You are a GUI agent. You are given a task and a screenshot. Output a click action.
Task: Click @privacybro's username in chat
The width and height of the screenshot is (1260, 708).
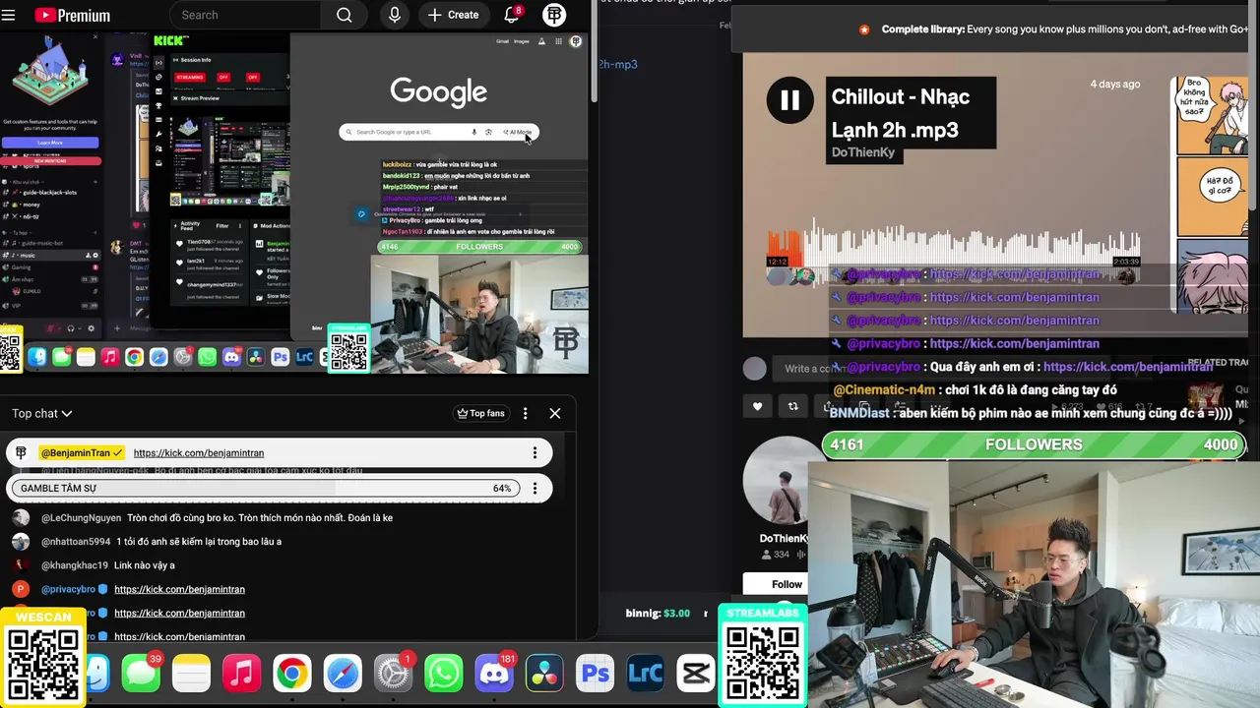pos(68,590)
